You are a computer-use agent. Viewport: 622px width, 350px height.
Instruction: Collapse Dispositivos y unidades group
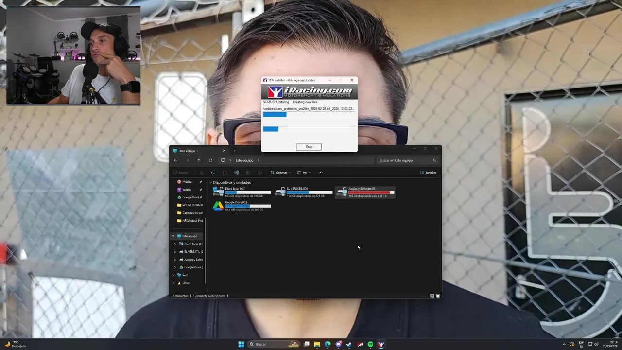(211, 183)
